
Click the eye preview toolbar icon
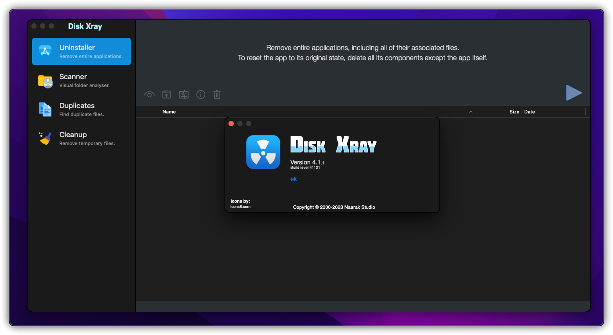coord(149,95)
